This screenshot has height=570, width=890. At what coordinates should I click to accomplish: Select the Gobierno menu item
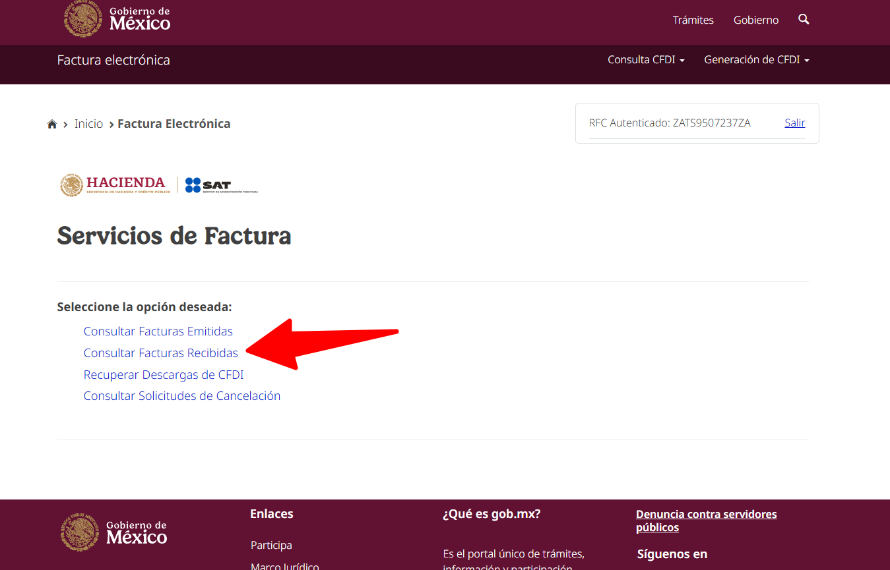(x=755, y=20)
